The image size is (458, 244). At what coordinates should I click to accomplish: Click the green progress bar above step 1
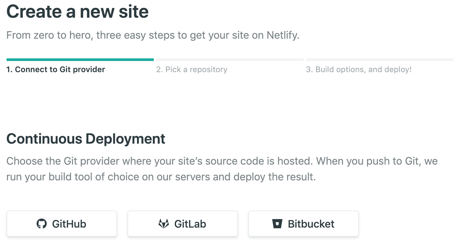tap(80, 59)
